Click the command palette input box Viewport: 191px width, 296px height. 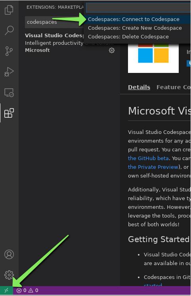tap(138, 8)
